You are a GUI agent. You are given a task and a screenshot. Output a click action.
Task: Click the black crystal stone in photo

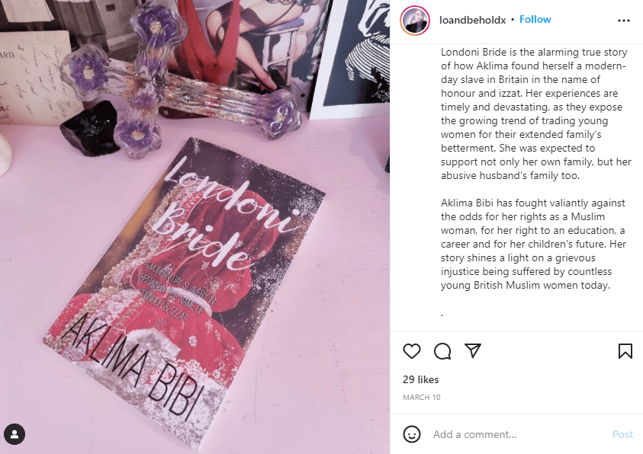click(90, 129)
